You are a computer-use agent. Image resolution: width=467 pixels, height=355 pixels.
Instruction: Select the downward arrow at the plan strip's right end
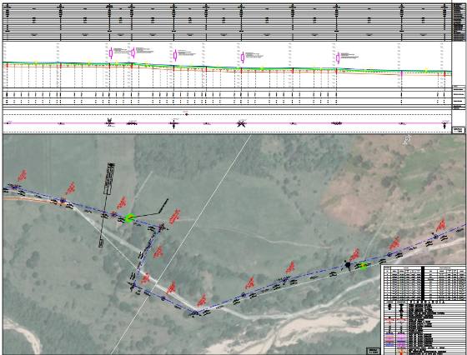pyautogui.click(x=444, y=126)
